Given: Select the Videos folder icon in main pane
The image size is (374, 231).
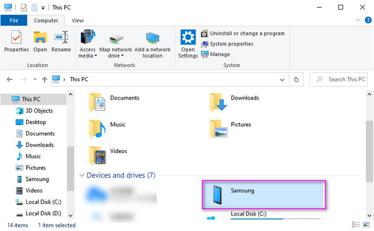Looking at the screenshot, I should [x=97, y=156].
